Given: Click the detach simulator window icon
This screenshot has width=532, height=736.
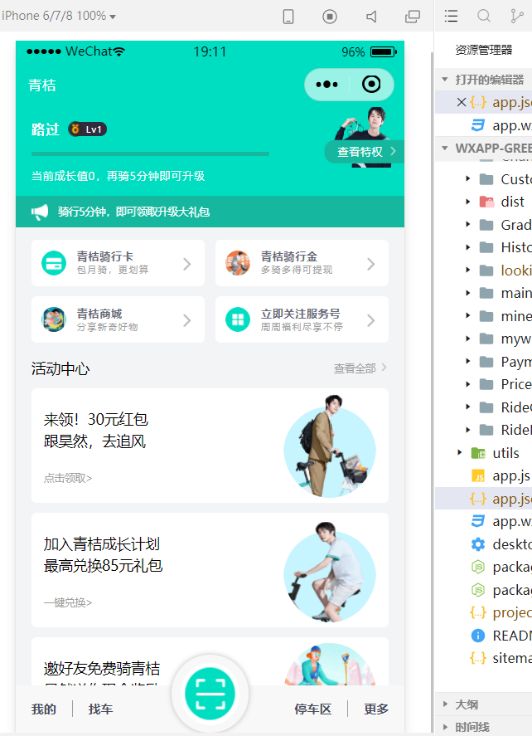Looking at the screenshot, I should point(413,17).
